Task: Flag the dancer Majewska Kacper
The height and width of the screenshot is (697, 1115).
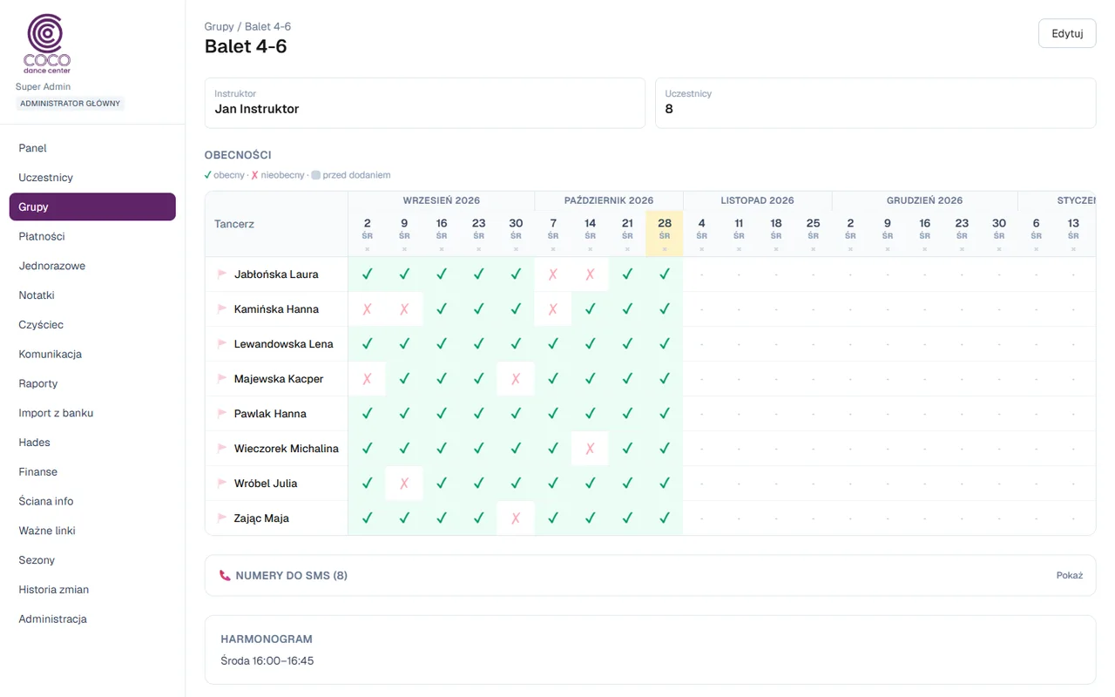Action: point(222,379)
